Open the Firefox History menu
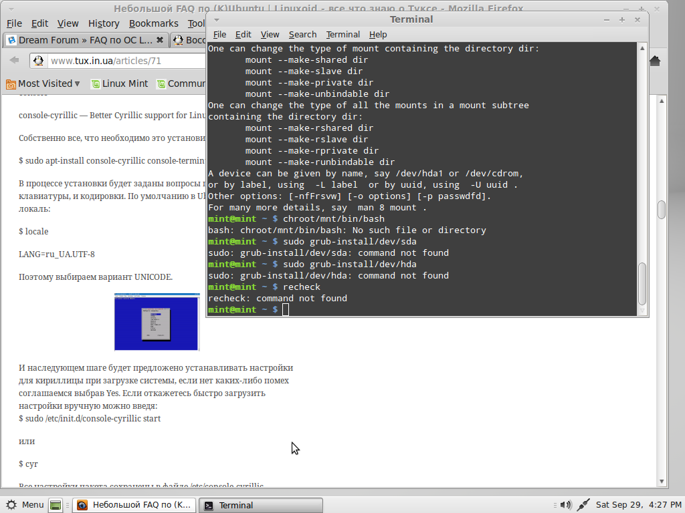 click(x=104, y=23)
